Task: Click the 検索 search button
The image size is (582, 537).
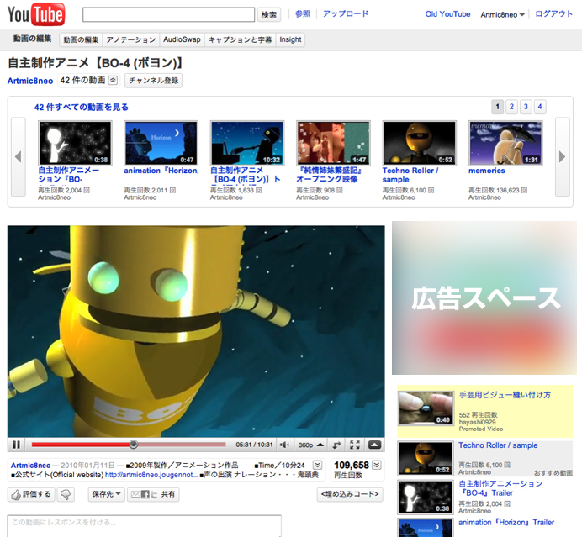Action: pyautogui.click(x=269, y=15)
